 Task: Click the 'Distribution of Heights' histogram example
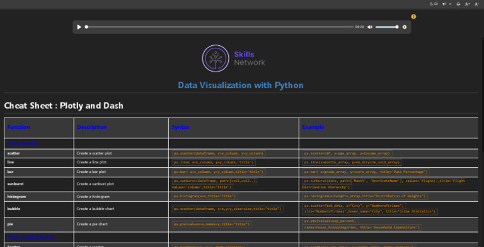click(x=365, y=197)
